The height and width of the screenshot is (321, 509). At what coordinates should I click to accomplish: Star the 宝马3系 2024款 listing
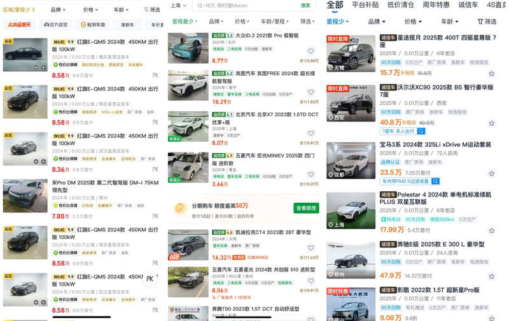(x=491, y=173)
